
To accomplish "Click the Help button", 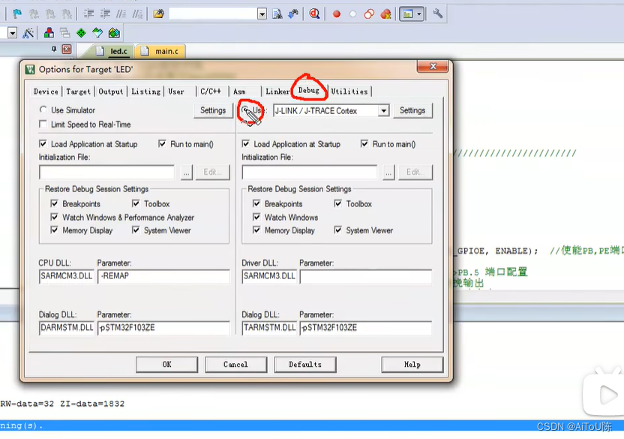I will [x=412, y=365].
